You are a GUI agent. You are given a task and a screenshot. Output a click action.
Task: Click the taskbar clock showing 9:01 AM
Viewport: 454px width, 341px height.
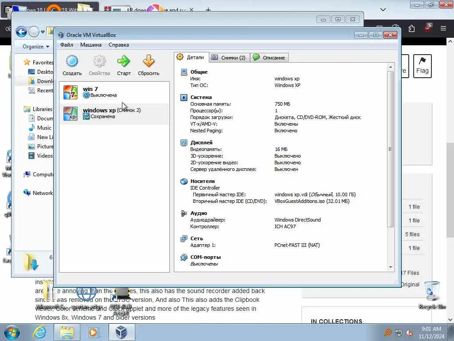(431, 333)
